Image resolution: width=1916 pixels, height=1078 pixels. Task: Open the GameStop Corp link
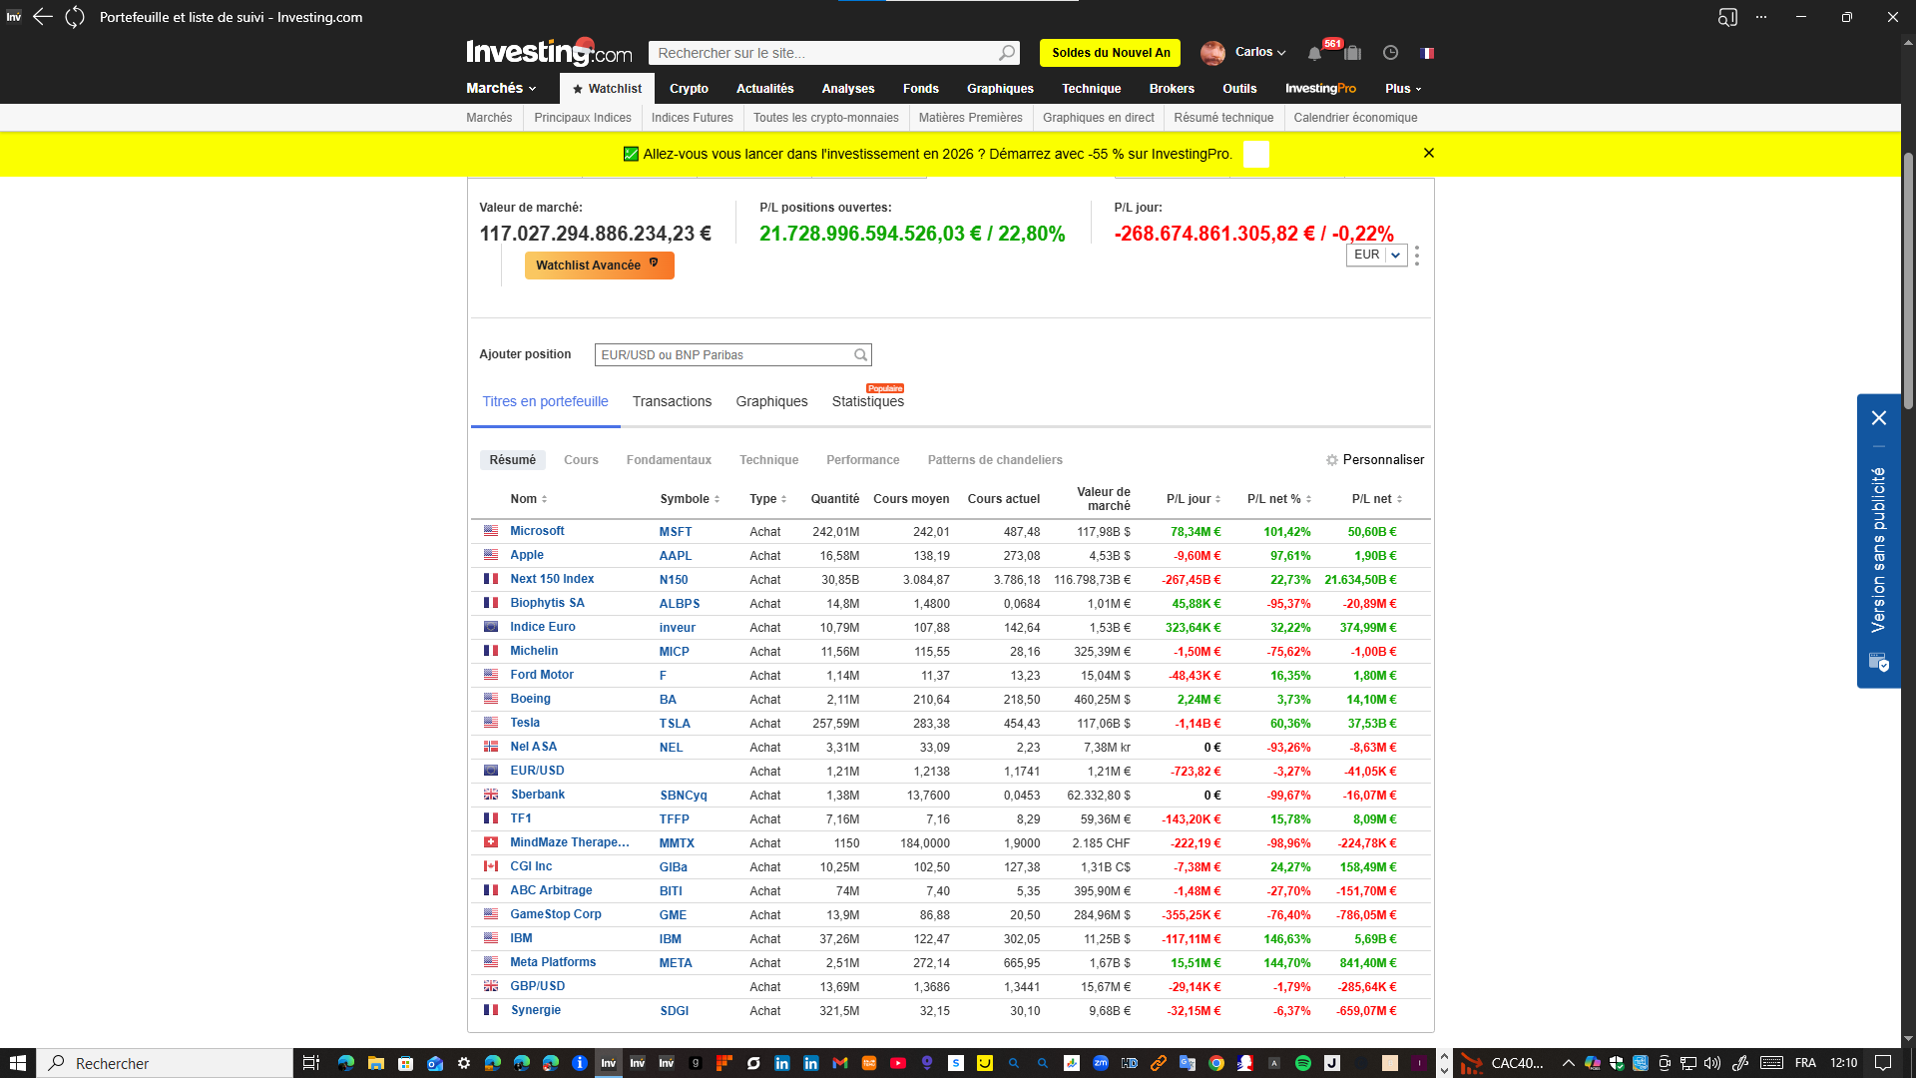(x=556, y=914)
